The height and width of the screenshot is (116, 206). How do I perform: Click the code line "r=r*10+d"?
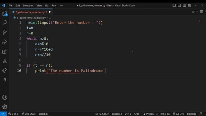coord(44,49)
